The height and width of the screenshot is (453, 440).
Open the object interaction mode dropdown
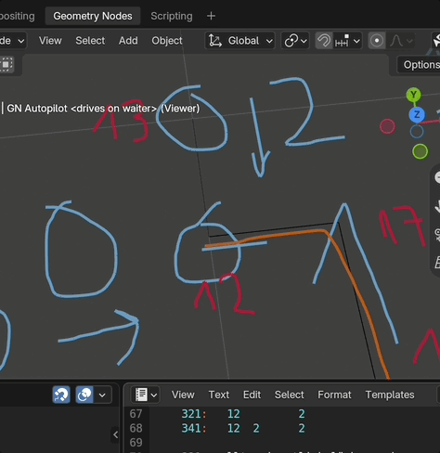tap(13, 41)
